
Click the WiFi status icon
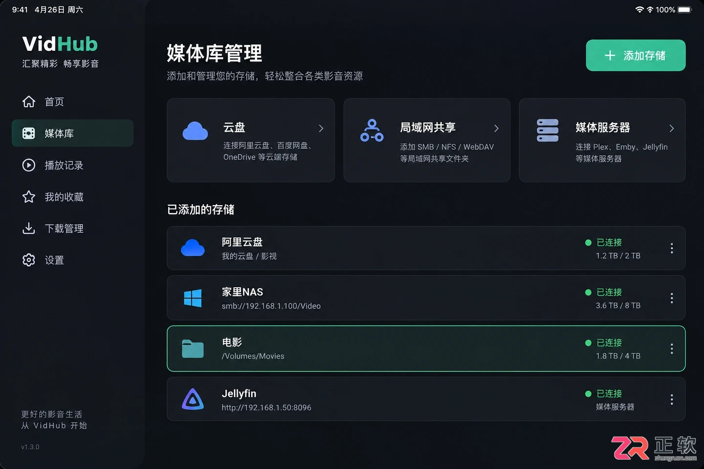point(639,10)
